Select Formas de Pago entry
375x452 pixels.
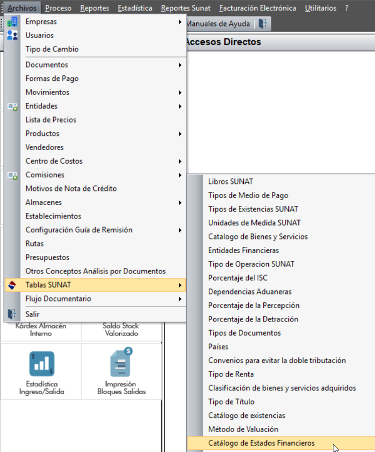pos(95,78)
